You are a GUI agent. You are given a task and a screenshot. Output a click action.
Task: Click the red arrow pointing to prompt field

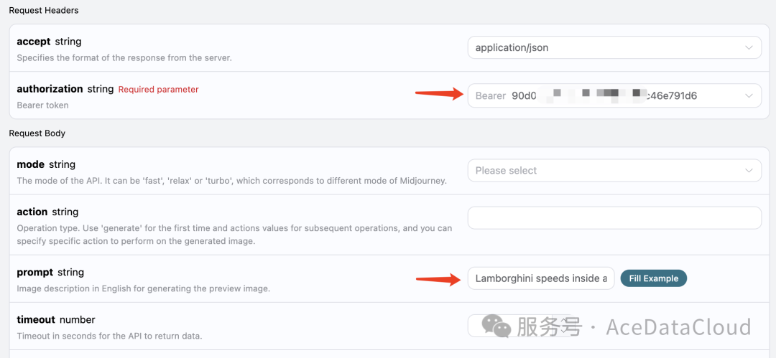point(439,278)
